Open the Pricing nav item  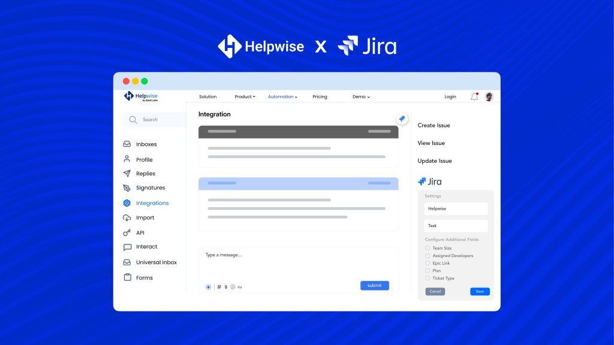[x=320, y=96]
